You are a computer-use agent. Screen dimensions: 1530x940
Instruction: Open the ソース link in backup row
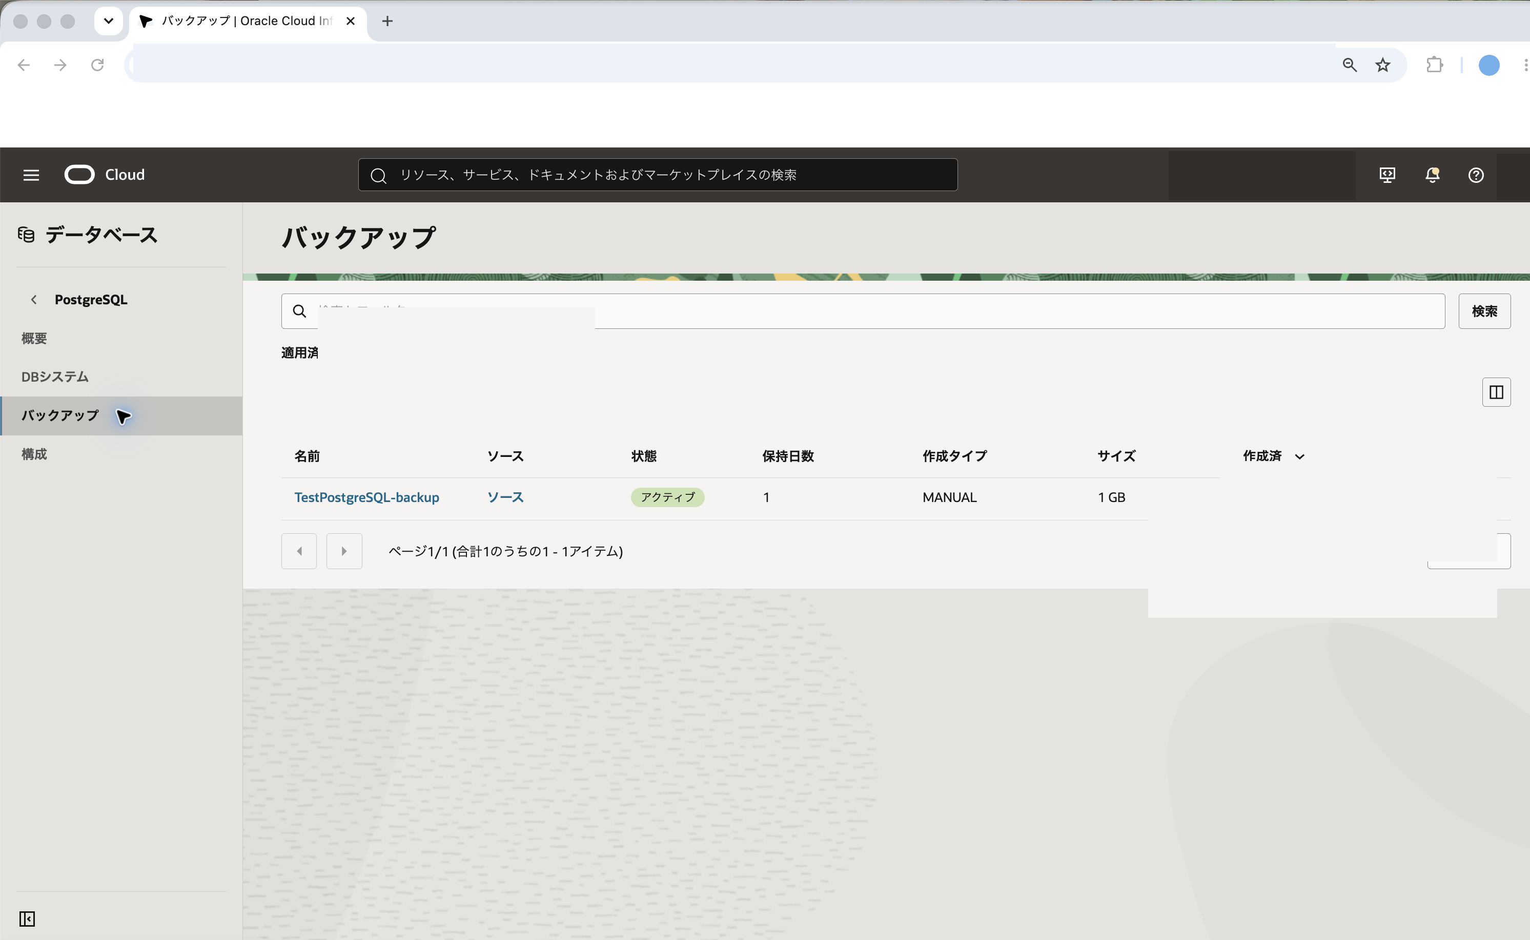coord(506,497)
